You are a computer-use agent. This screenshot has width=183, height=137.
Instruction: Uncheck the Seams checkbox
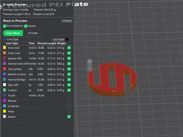(69, 117)
